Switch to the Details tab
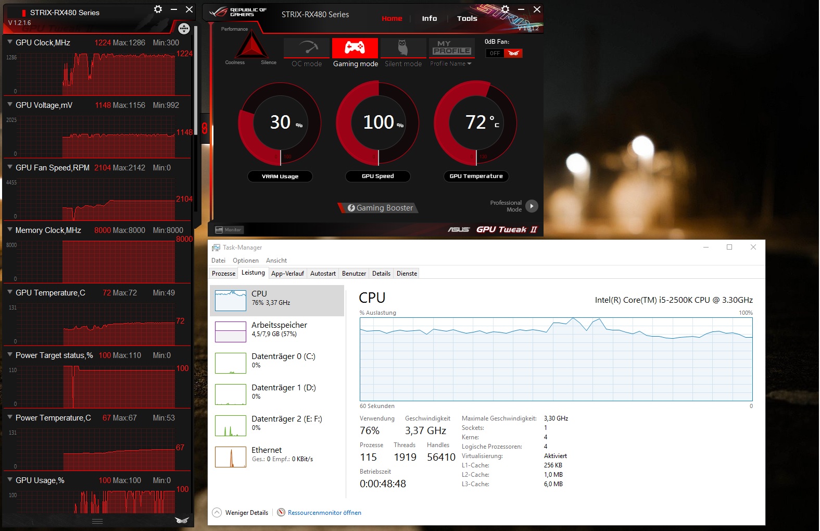The width and height of the screenshot is (820, 531). 381,274
